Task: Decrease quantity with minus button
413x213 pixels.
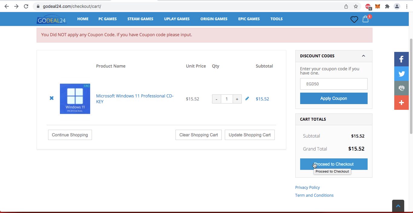Action: tap(216, 99)
